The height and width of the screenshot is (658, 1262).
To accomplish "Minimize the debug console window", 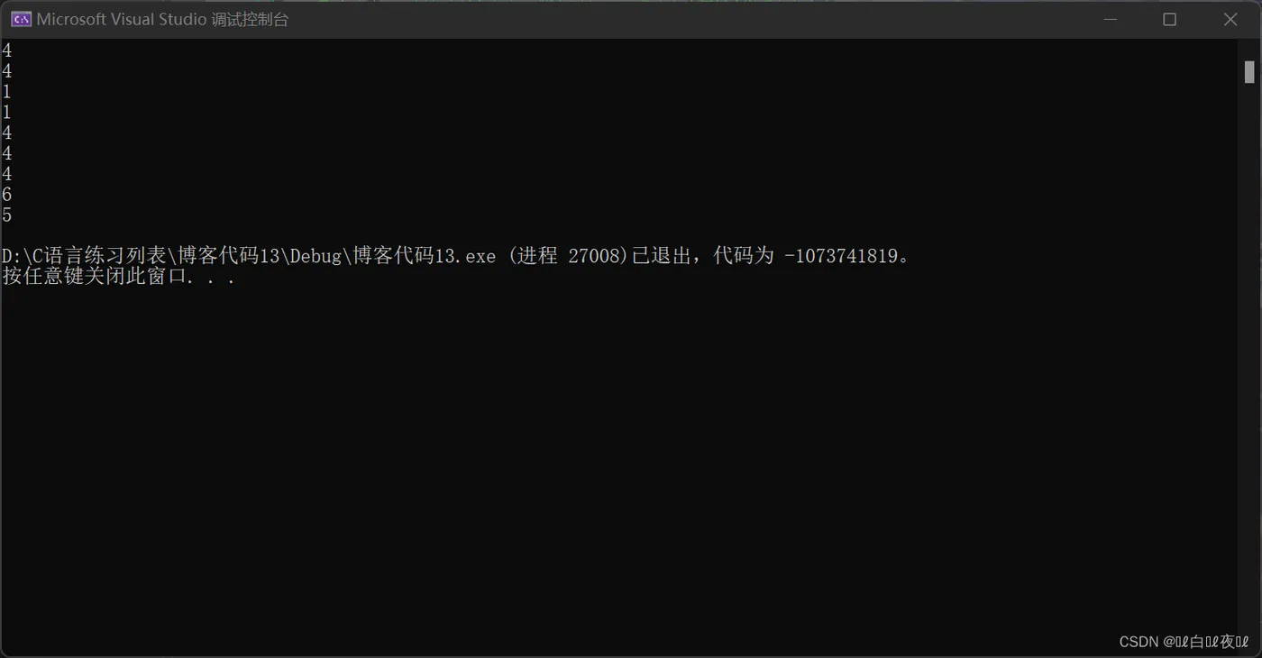I will point(1110,19).
